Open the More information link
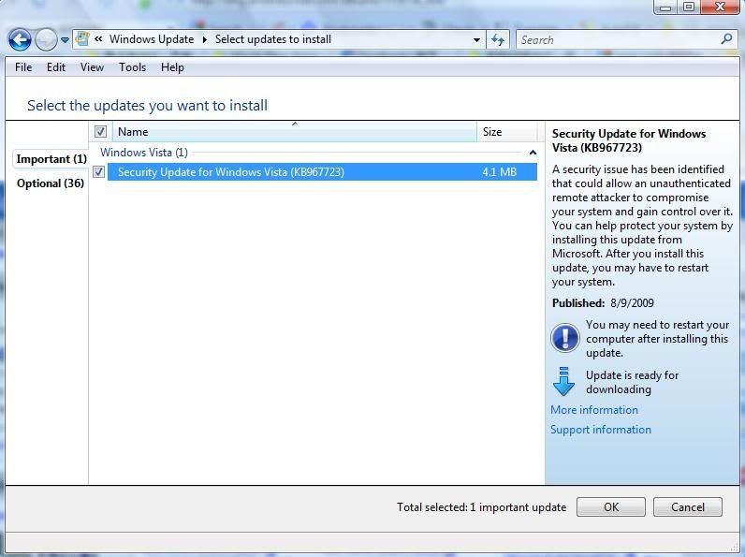745x557 pixels. click(x=594, y=410)
